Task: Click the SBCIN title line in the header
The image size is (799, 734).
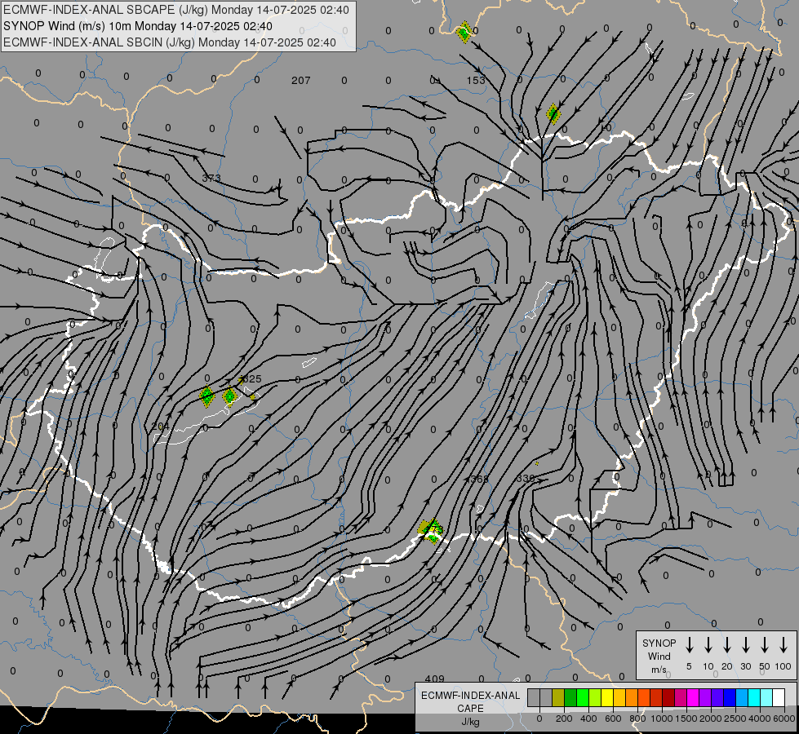Action: (170, 42)
